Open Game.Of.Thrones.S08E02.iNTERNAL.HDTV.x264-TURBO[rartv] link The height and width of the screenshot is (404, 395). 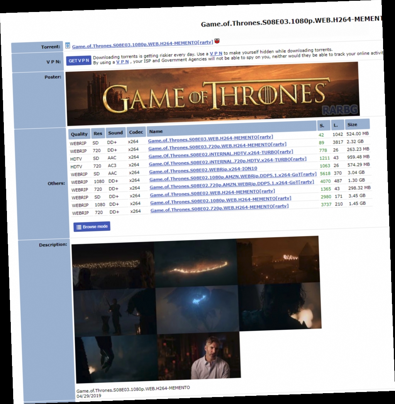tap(220, 154)
